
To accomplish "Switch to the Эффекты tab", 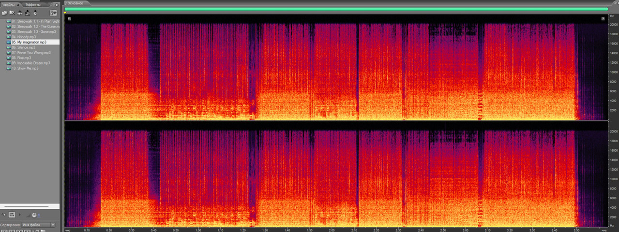I will (33, 5).
